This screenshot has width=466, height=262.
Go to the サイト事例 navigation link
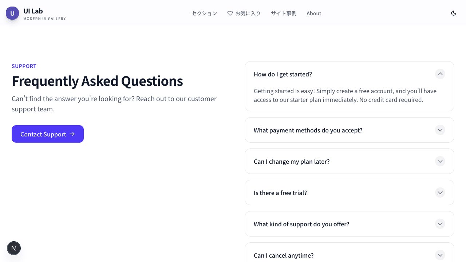coord(284,13)
